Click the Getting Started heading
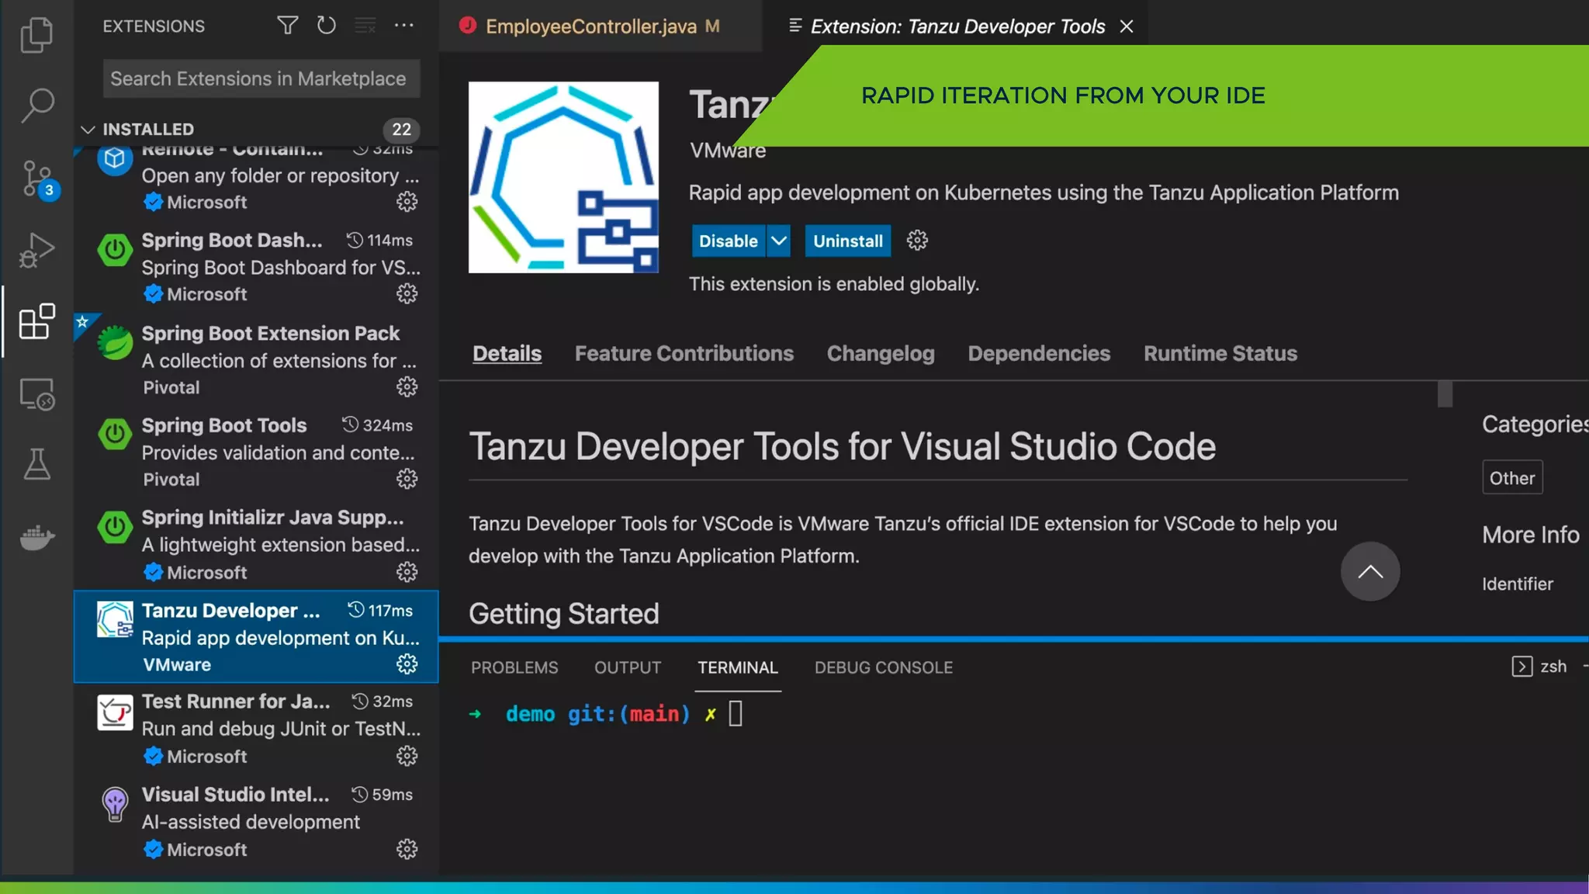This screenshot has height=894, width=1589. [x=564, y=614]
